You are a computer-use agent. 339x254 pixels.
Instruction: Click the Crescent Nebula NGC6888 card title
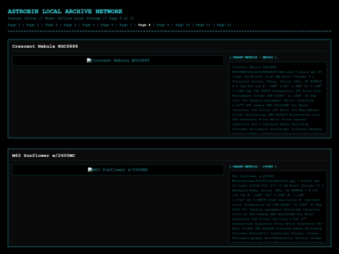click(x=45, y=46)
